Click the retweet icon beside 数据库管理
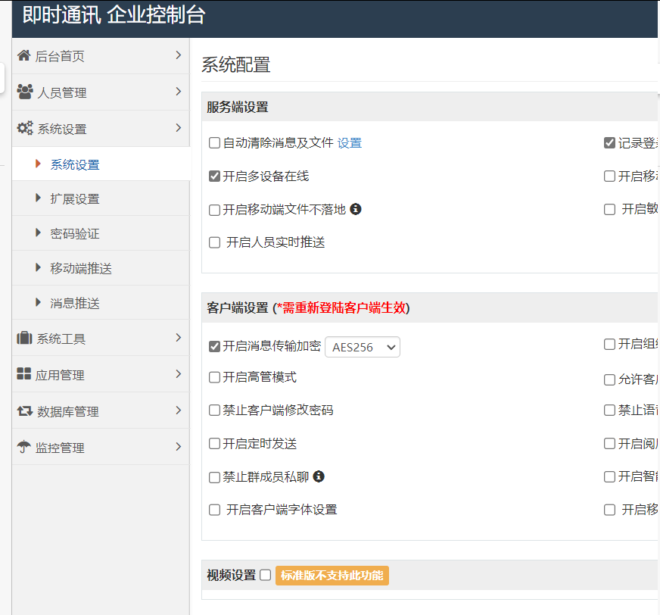 coord(25,411)
